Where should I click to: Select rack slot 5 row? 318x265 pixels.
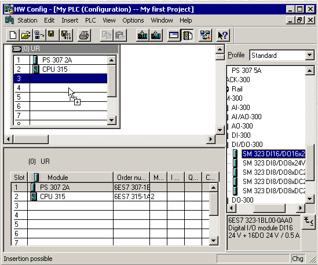pyautogui.click(x=60, y=97)
